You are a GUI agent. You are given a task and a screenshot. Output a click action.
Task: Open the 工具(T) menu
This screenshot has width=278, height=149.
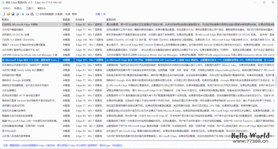pos(30,9)
